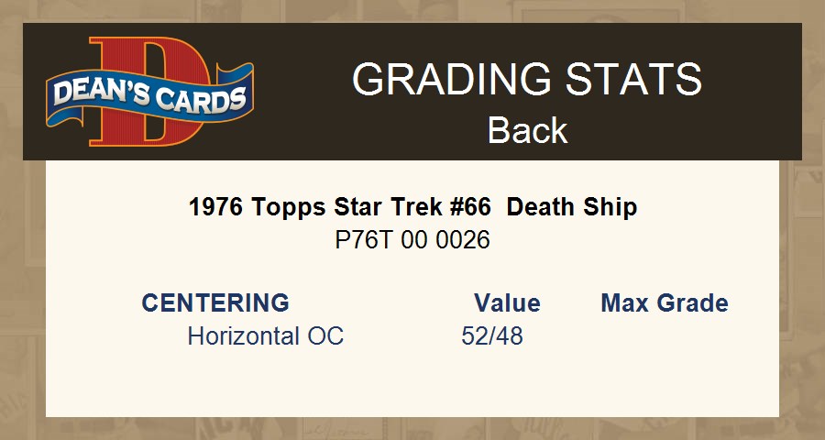The height and width of the screenshot is (440, 825).
Task: Select the Horizontal OC row label
Action: click(x=265, y=336)
